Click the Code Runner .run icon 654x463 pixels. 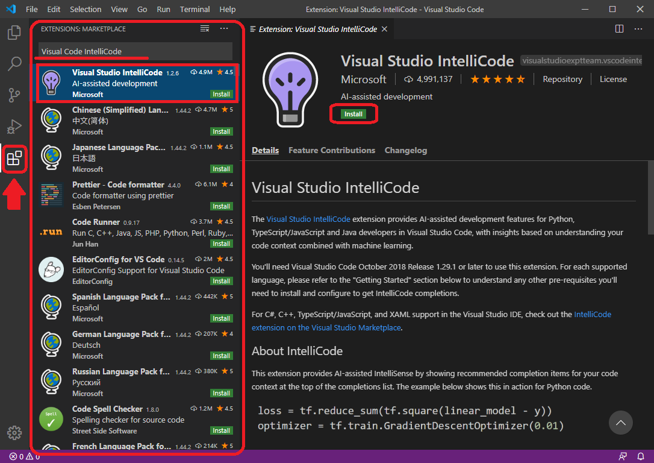coord(51,232)
